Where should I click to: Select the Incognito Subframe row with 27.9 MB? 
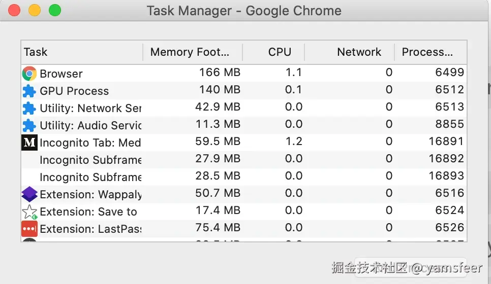click(x=90, y=160)
